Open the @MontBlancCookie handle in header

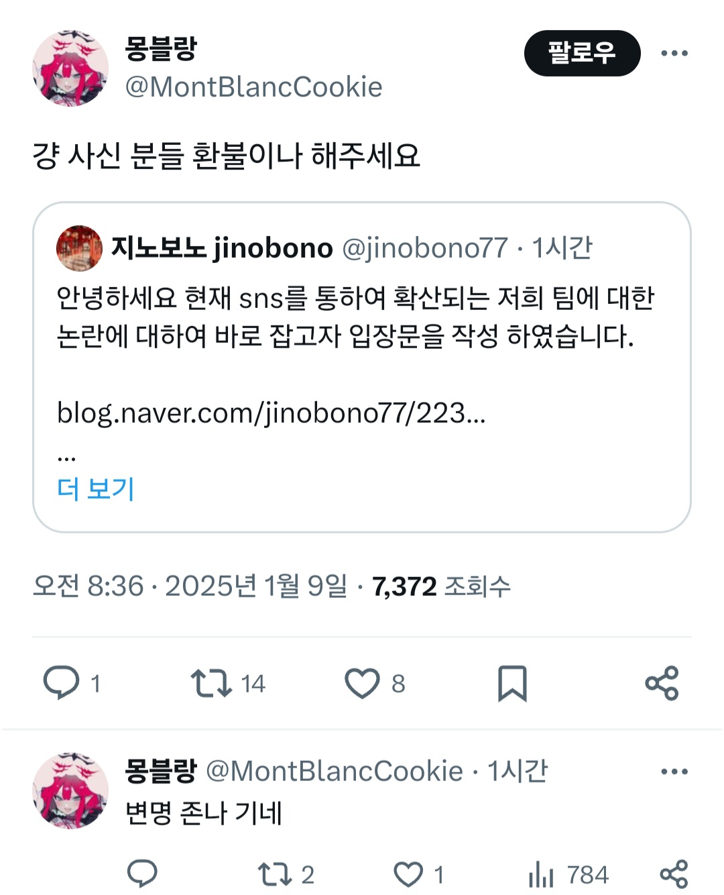point(253,87)
